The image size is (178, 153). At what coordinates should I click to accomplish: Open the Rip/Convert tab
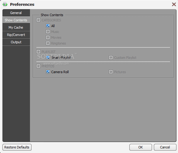[16, 35]
